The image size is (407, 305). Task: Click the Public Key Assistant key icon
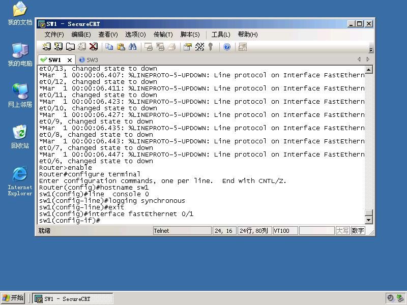211,47
